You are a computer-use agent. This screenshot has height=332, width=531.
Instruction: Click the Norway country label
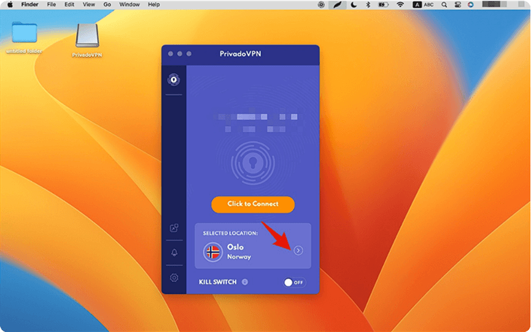click(239, 257)
